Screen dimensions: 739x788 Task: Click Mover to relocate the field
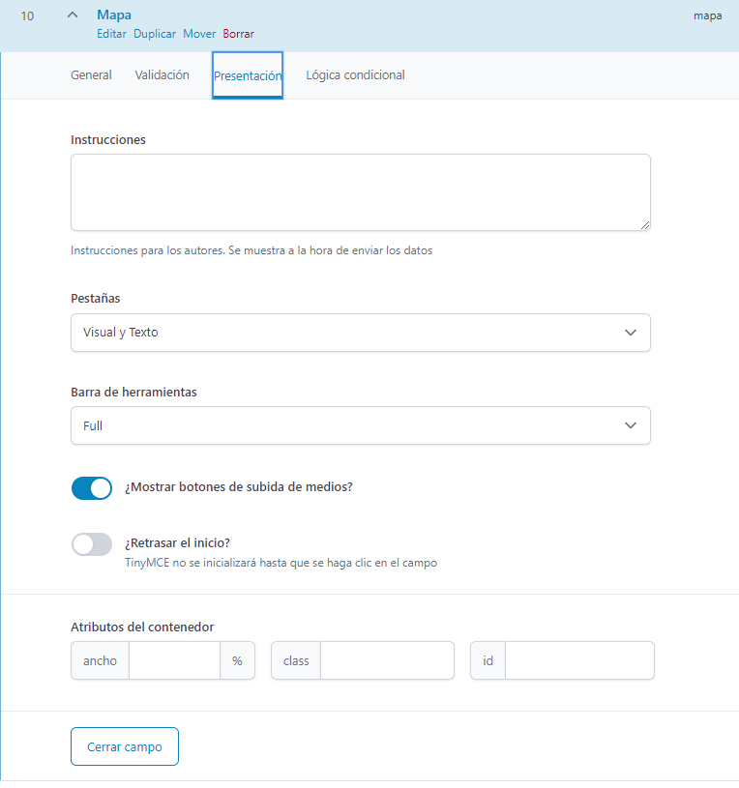tap(199, 34)
